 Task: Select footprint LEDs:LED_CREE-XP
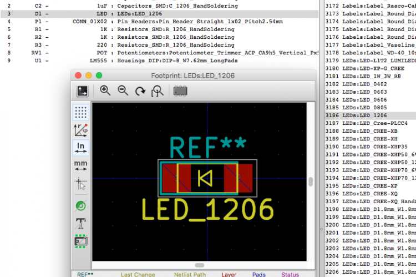(371, 186)
